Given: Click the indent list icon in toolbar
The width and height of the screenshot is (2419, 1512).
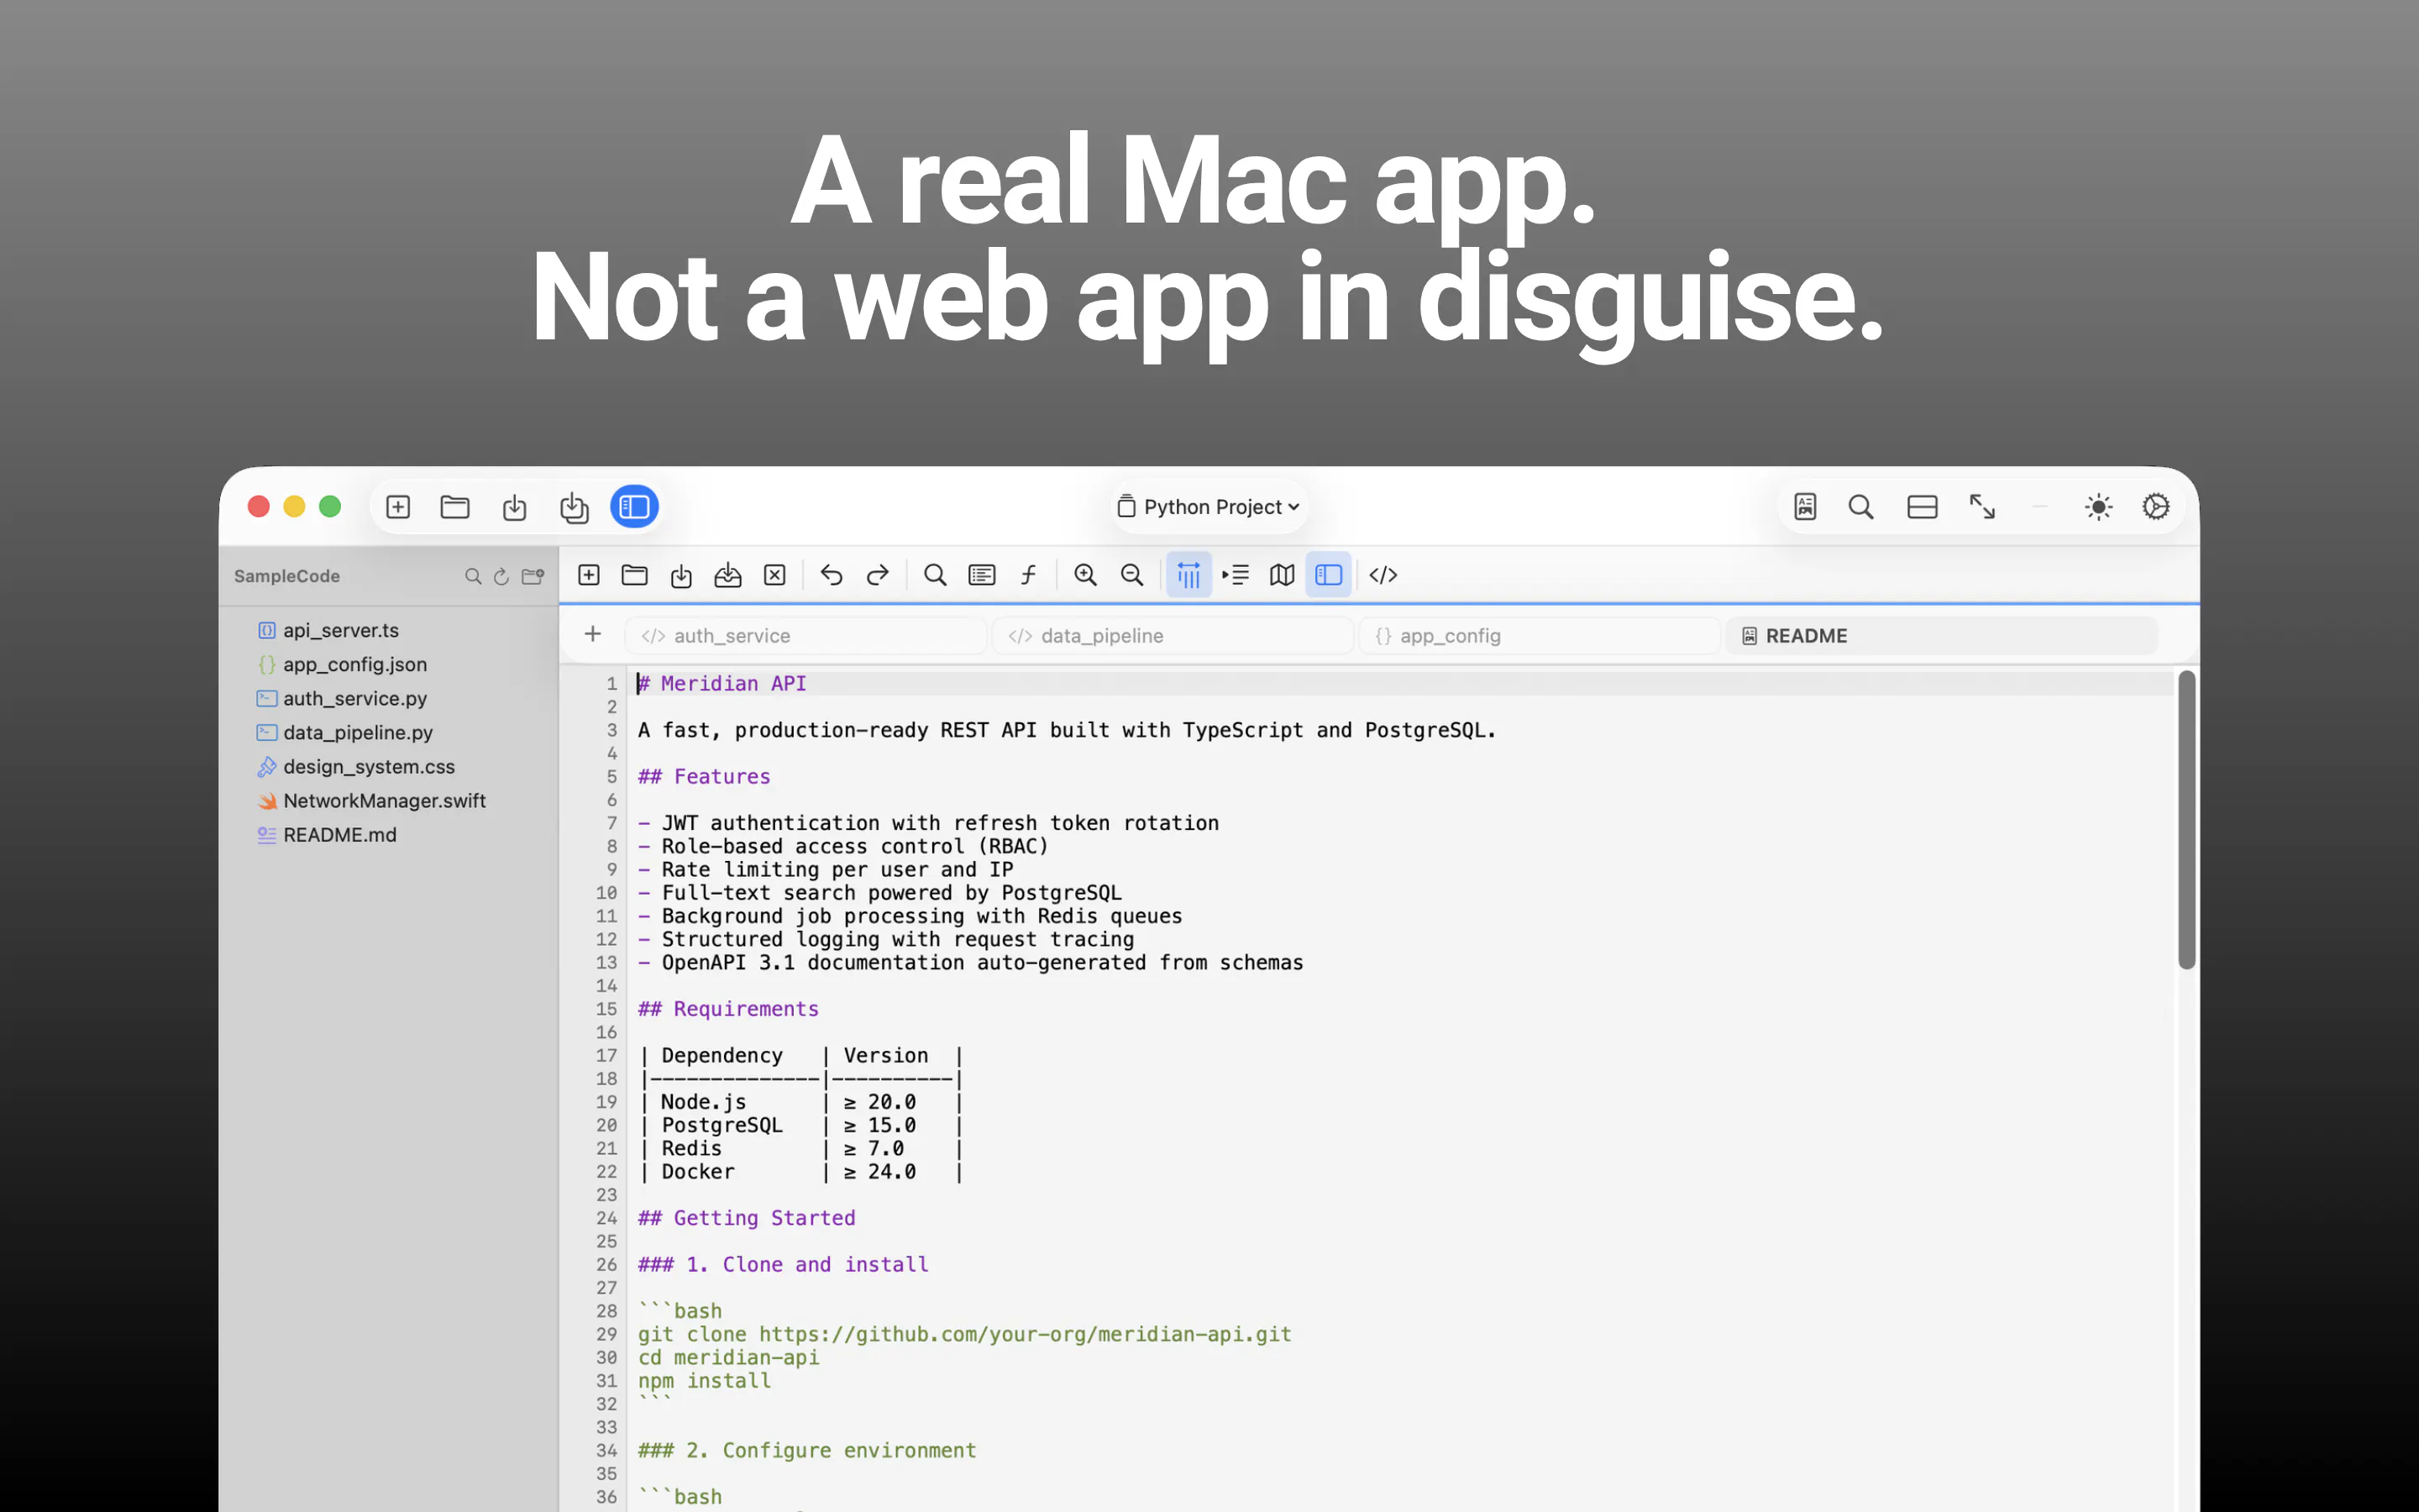Looking at the screenshot, I should 1236,575.
